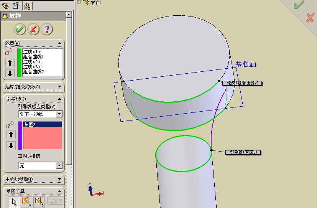317x208 pixels.
Task: Click the coordinate triad in viewport corner
Action: click(96, 190)
